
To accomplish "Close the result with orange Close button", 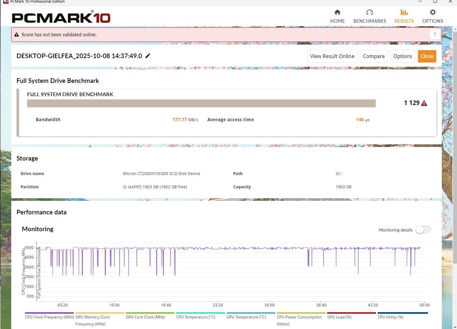I will [427, 56].
